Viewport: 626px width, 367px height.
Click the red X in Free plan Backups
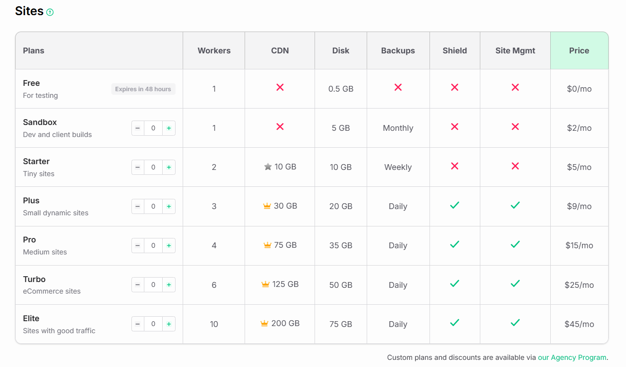pos(398,88)
